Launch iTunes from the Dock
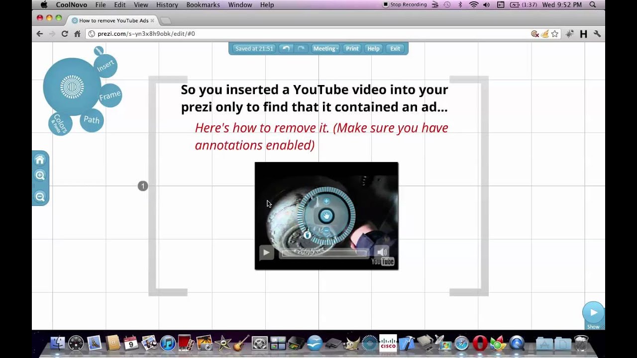The image size is (637, 358). [x=168, y=343]
